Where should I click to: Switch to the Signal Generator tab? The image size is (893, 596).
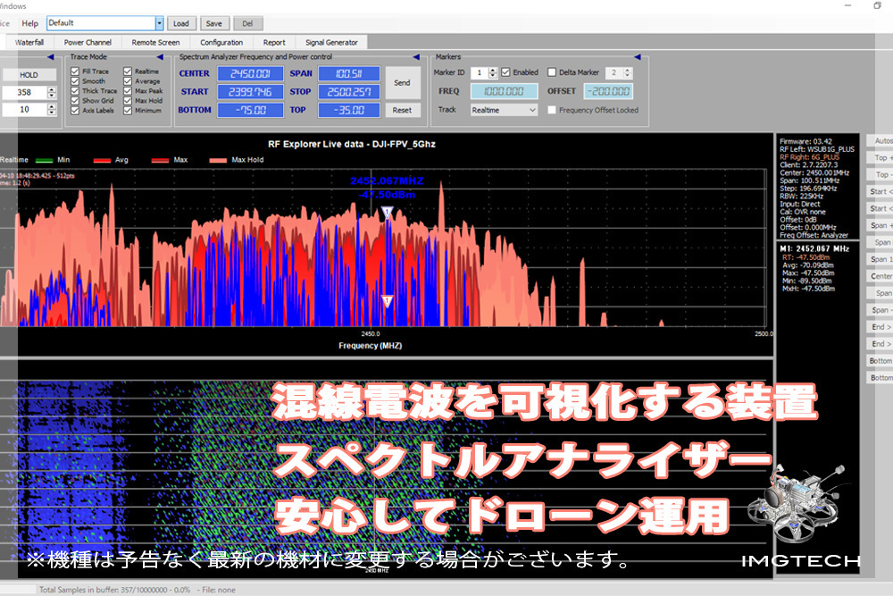(x=331, y=42)
